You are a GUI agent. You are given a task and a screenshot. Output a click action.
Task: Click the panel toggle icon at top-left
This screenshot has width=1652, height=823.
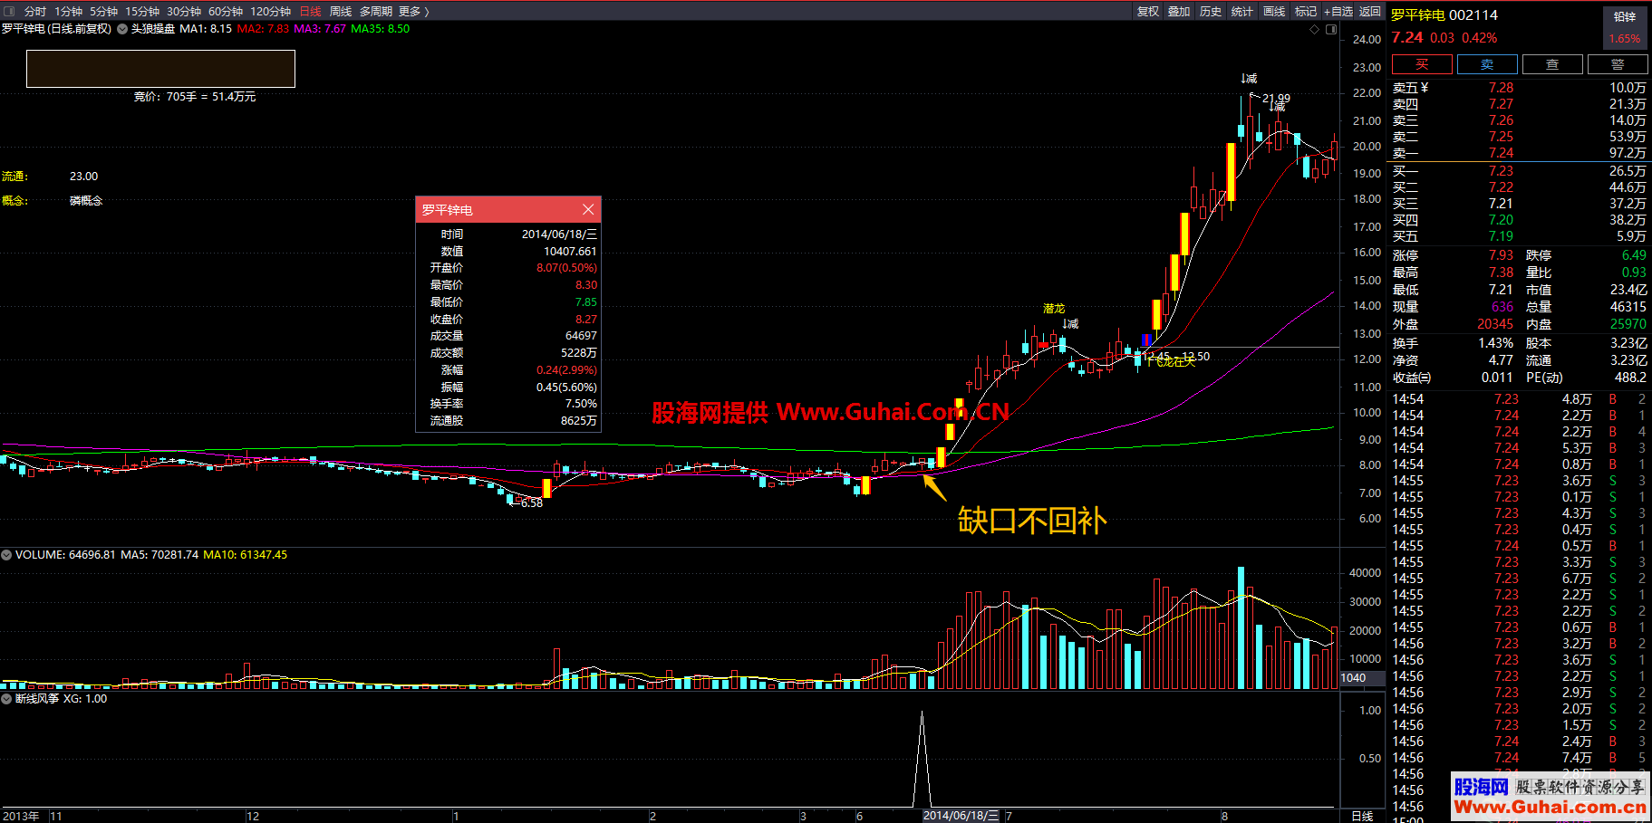click(x=9, y=12)
